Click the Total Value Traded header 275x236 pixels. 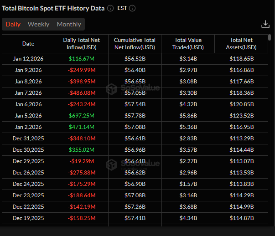point(188,44)
